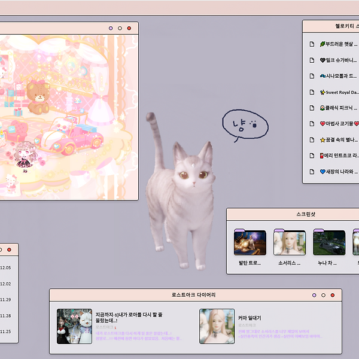Click red dot on date list window
The image size is (359, 359).
[9, 250]
